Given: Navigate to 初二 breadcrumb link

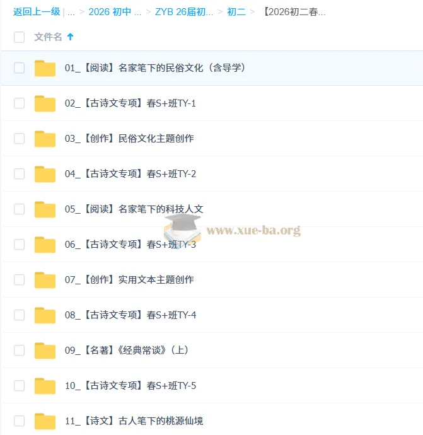Looking at the screenshot, I should (236, 12).
